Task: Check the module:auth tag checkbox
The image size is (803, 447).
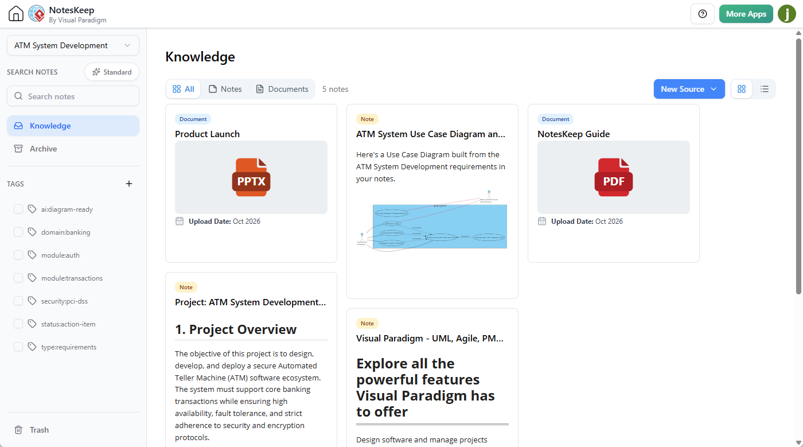Action: [x=18, y=255]
